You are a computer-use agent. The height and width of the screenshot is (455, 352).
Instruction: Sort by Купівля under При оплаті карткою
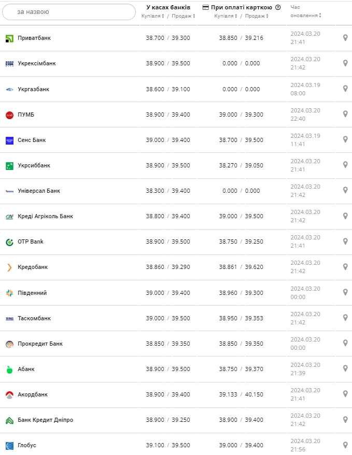[226, 16]
